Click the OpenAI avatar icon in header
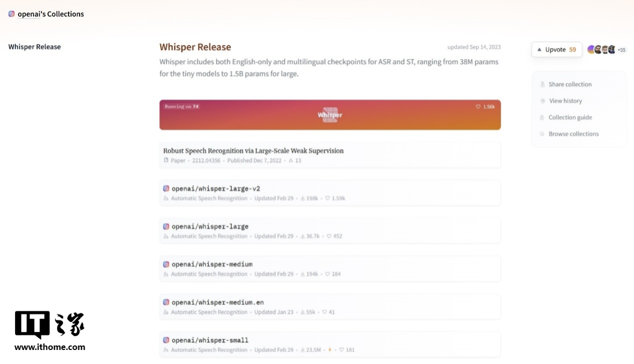 (x=11, y=14)
